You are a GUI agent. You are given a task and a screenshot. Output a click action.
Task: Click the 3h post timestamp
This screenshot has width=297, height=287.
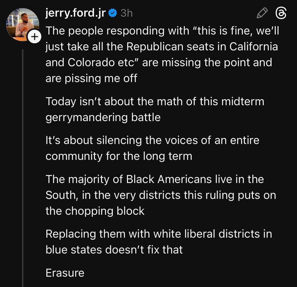point(126,13)
